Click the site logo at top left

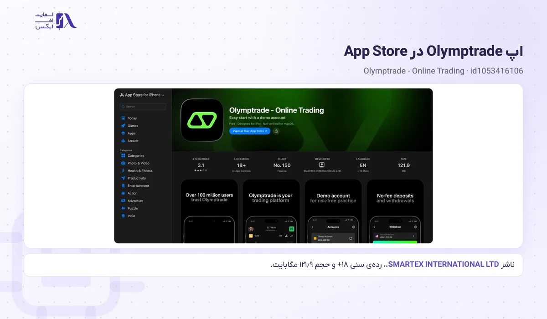56,21
